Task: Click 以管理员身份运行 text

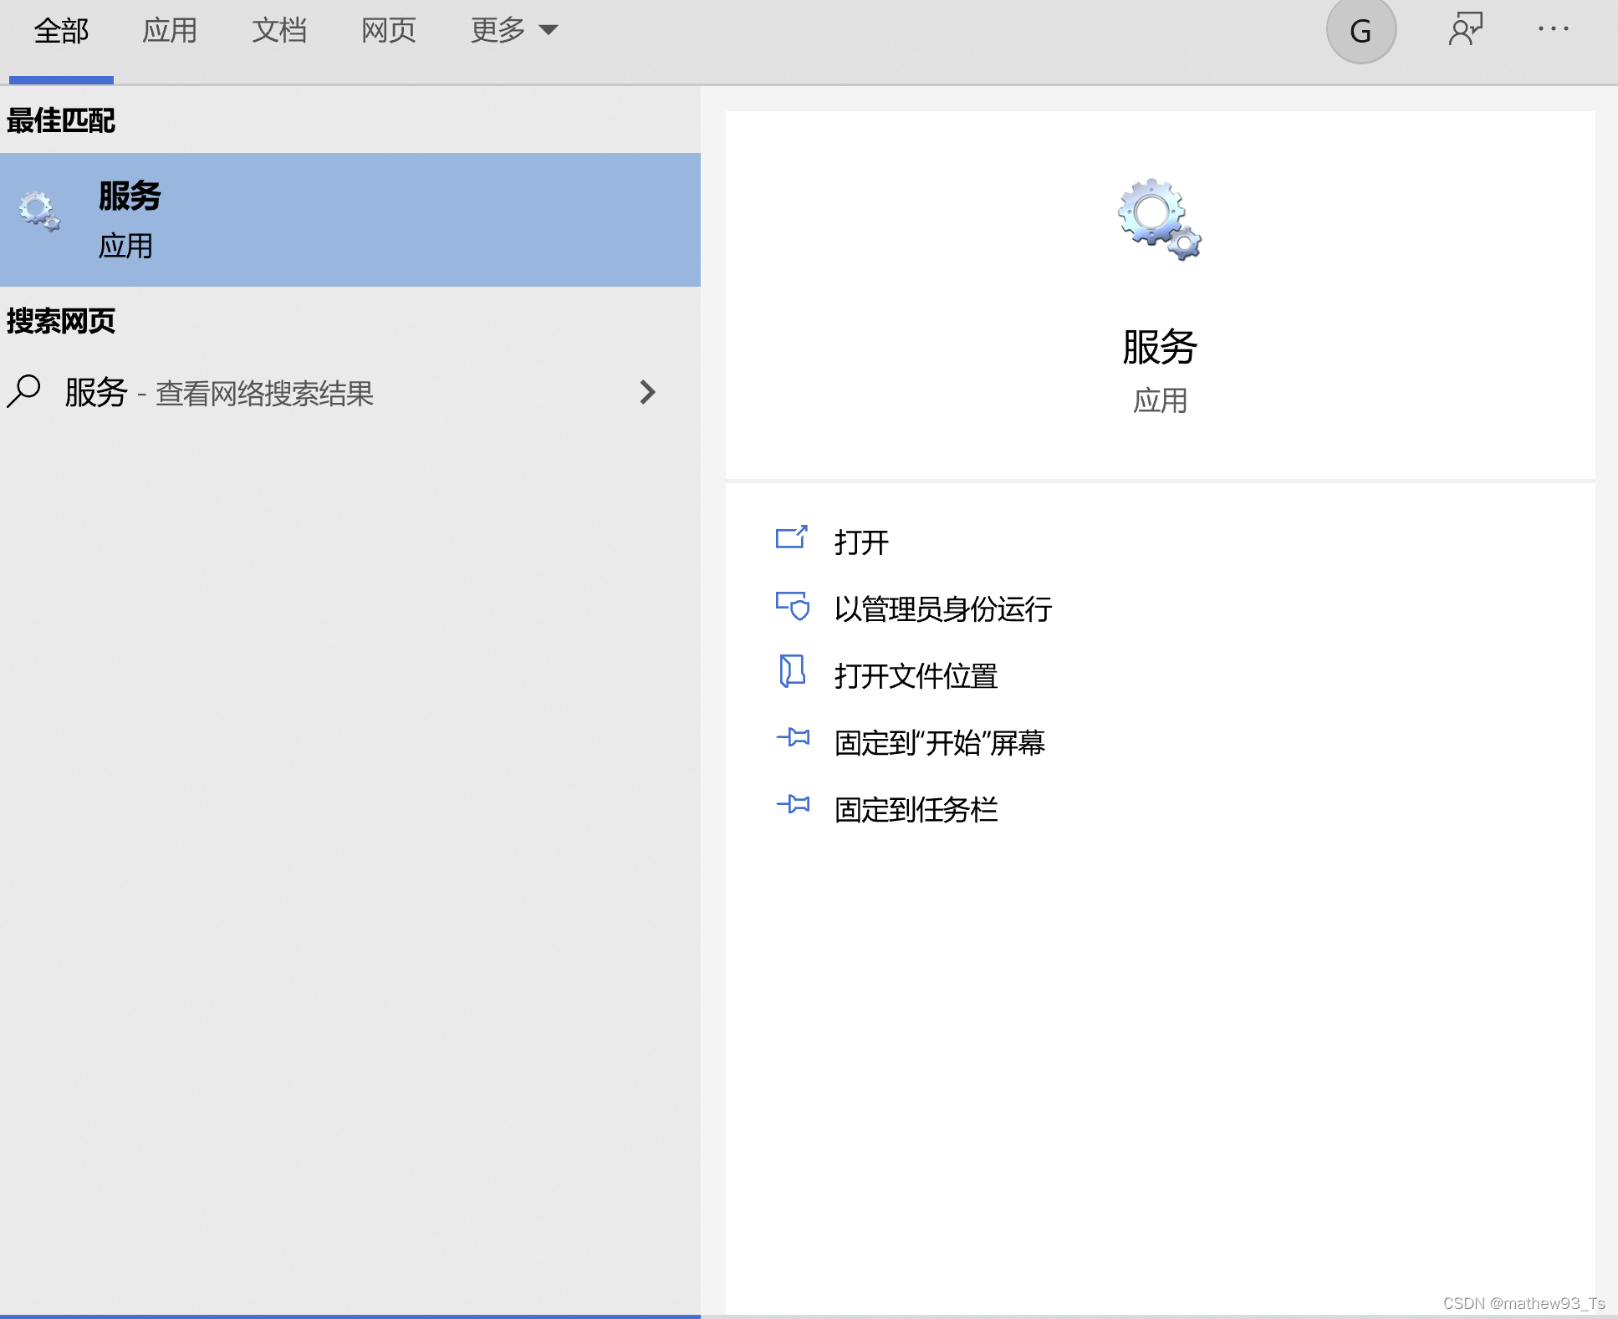Action: 942,609
